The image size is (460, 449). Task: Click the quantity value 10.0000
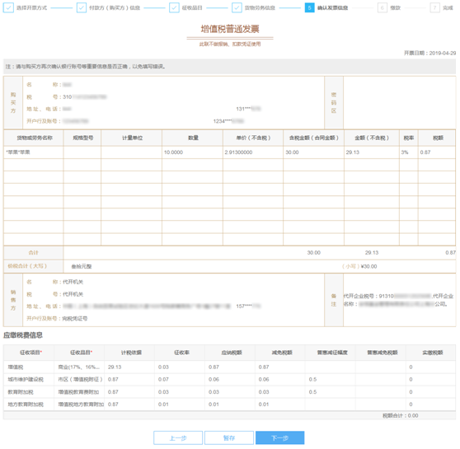click(173, 152)
